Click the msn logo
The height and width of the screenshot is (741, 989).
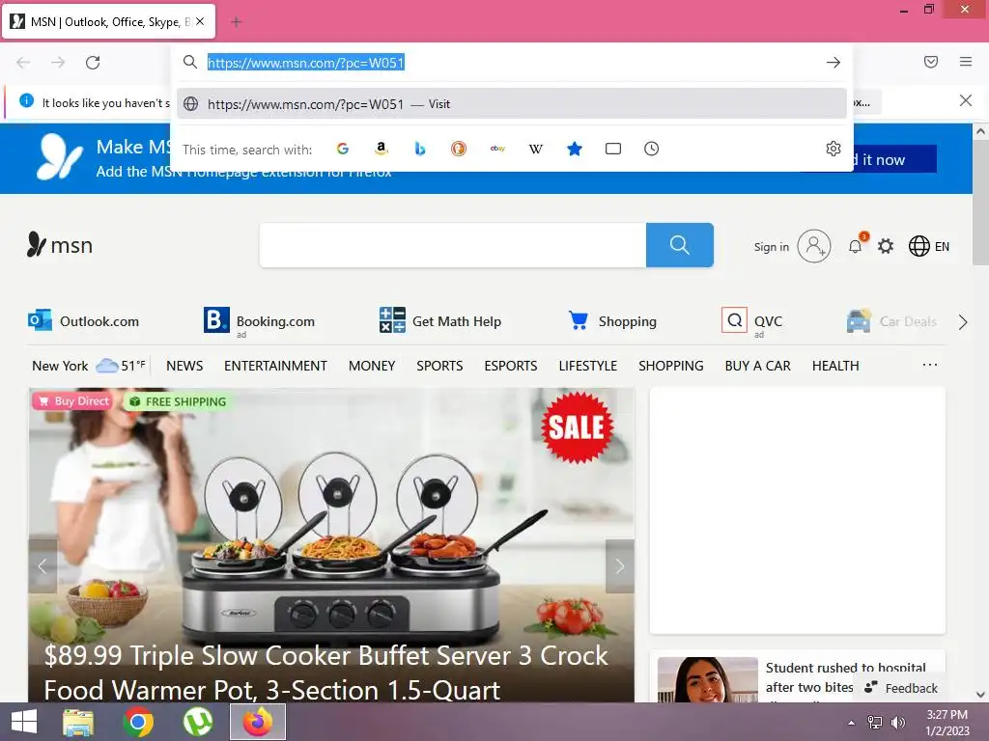[59, 244]
